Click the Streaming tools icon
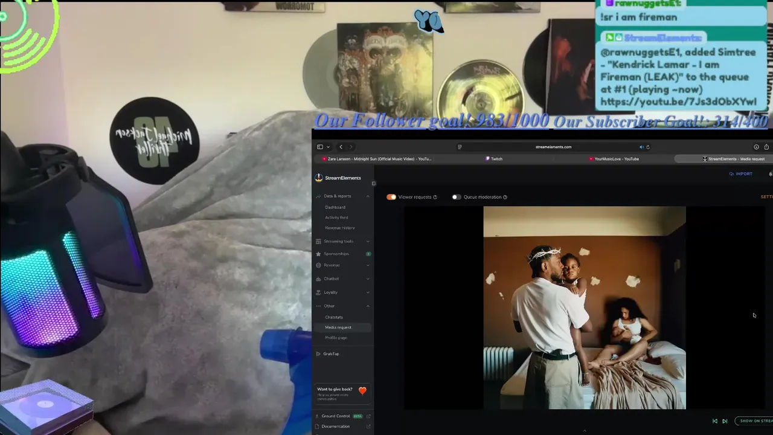Image resolution: width=773 pixels, height=435 pixels. tap(318, 241)
